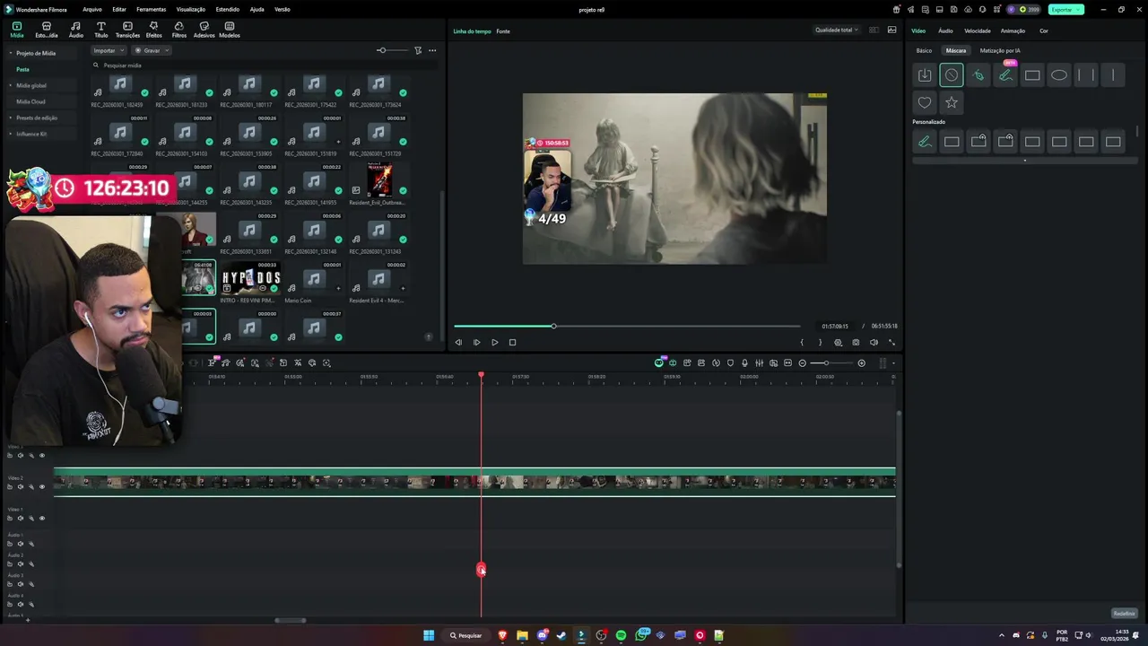Open the Adesivos library tab
The width and height of the screenshot is (1148, 646).
point(204,30)
